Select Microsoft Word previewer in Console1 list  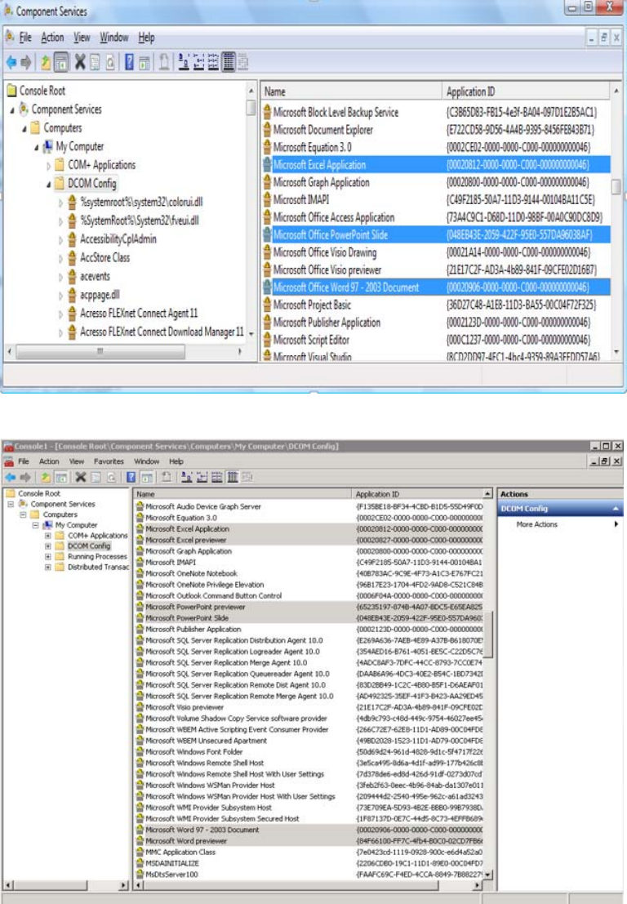(309, 841)
